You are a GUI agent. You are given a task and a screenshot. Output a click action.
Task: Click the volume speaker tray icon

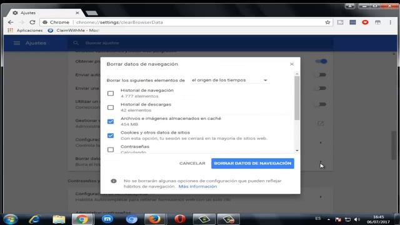tap(357, 219)
